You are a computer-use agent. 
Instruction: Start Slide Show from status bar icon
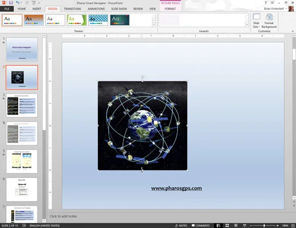[245, 226]
